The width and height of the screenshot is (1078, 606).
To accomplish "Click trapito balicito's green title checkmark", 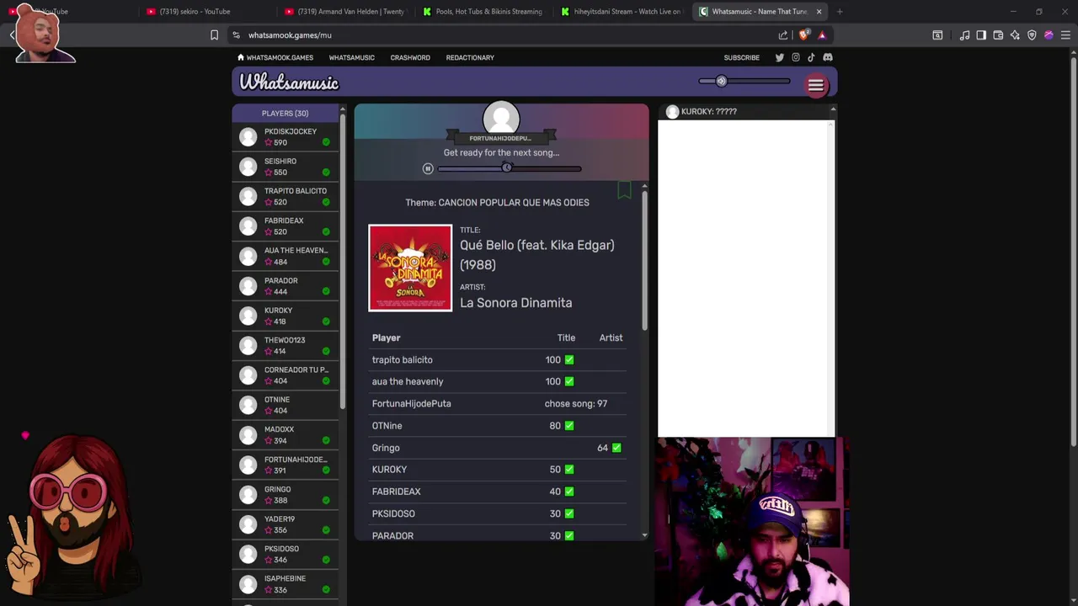I will coord(569,360).
